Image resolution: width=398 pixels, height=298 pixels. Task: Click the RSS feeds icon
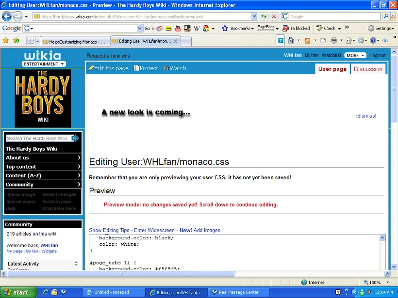point(307,41)
